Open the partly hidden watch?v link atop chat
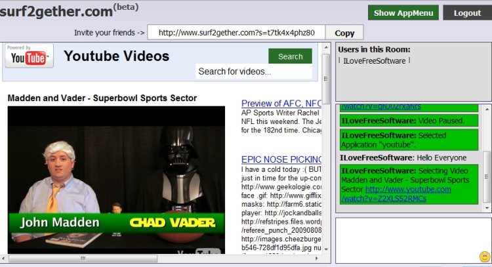The image size is (492, 267). 381,106
